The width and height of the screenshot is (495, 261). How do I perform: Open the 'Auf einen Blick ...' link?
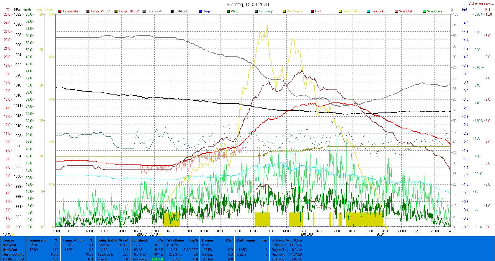point(481,4)
